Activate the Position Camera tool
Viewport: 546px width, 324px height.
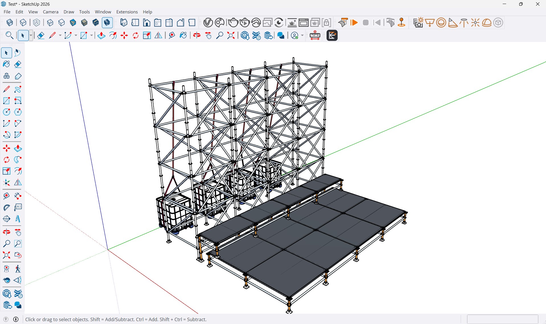pos(7,269)
